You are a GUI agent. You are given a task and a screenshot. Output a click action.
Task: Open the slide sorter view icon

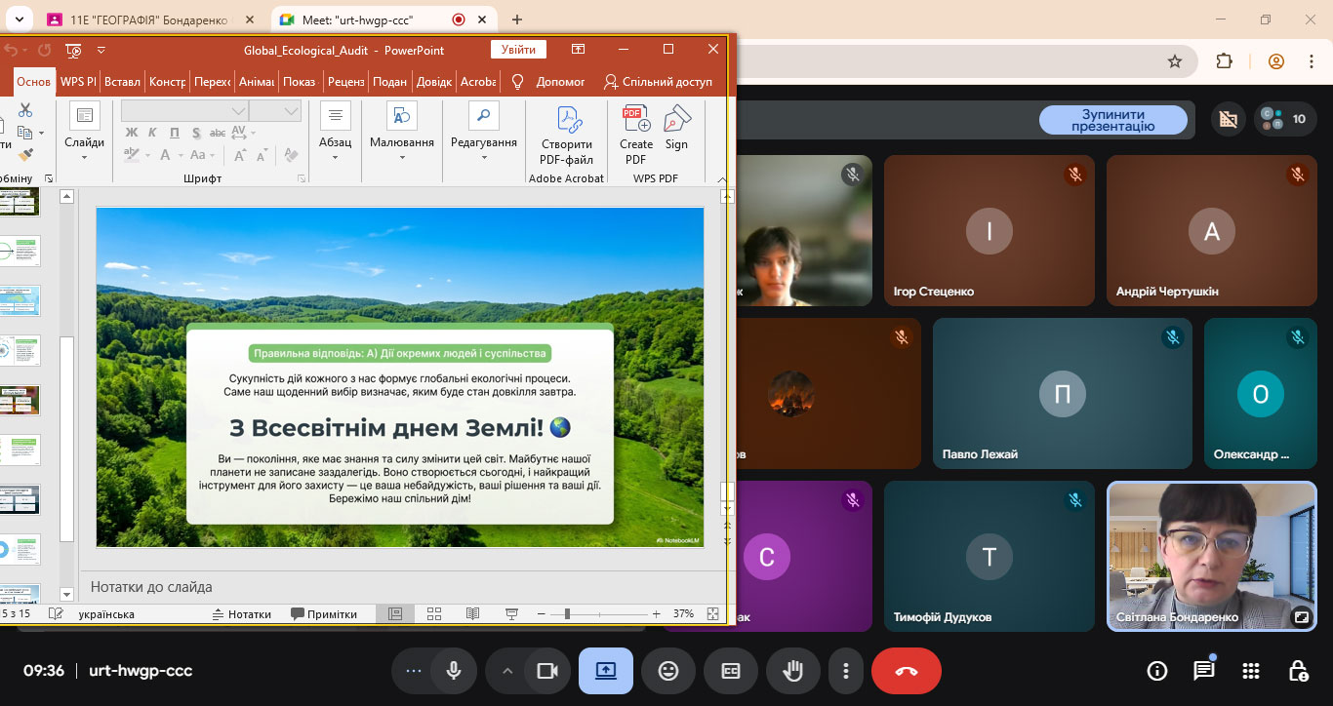tap(434, 614)
